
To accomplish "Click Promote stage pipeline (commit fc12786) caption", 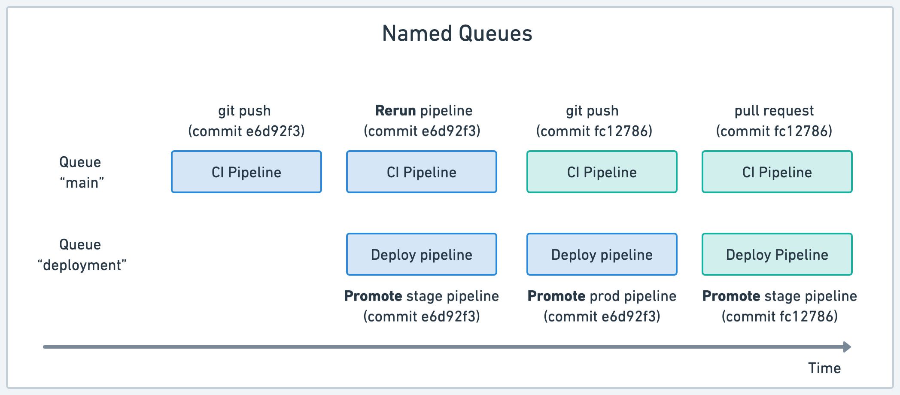I will coord(780,306).
